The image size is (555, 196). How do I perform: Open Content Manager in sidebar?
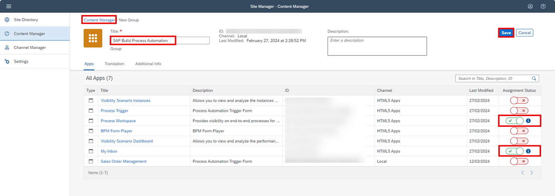pos(35,33)
